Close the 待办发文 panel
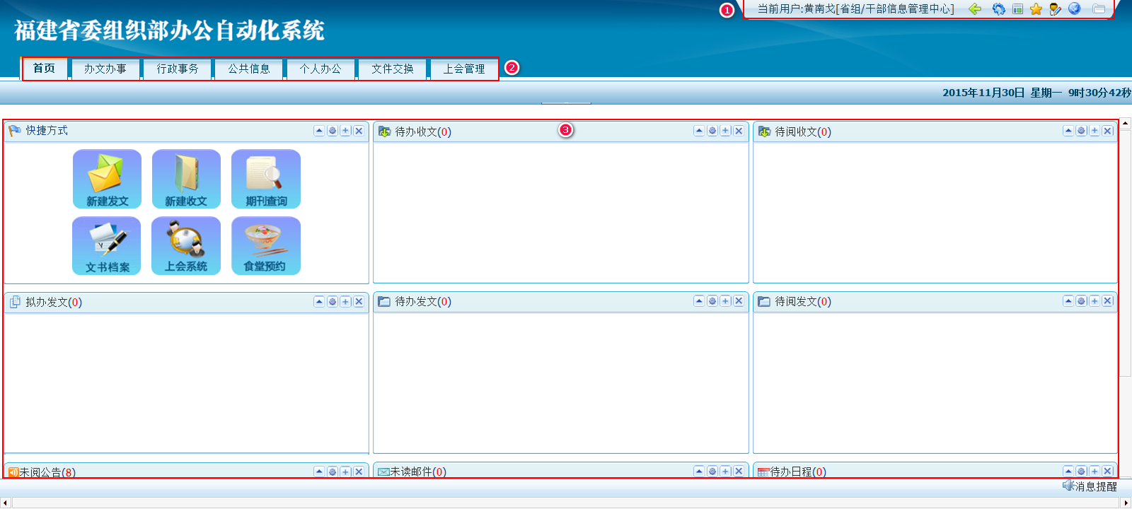The image size is (1132, 509). [x=739, y=301]
